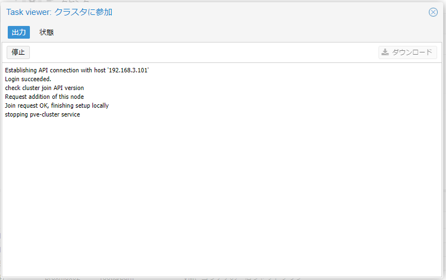Select the 'Join request OK' log line
This screenshot has width=446, height=280.
56,105
